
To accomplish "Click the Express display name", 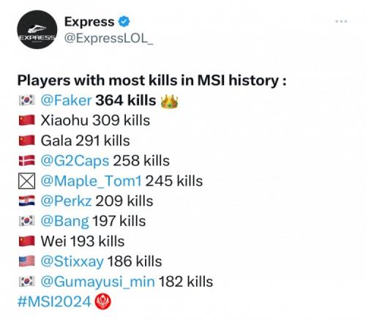I will click(89, 22).
